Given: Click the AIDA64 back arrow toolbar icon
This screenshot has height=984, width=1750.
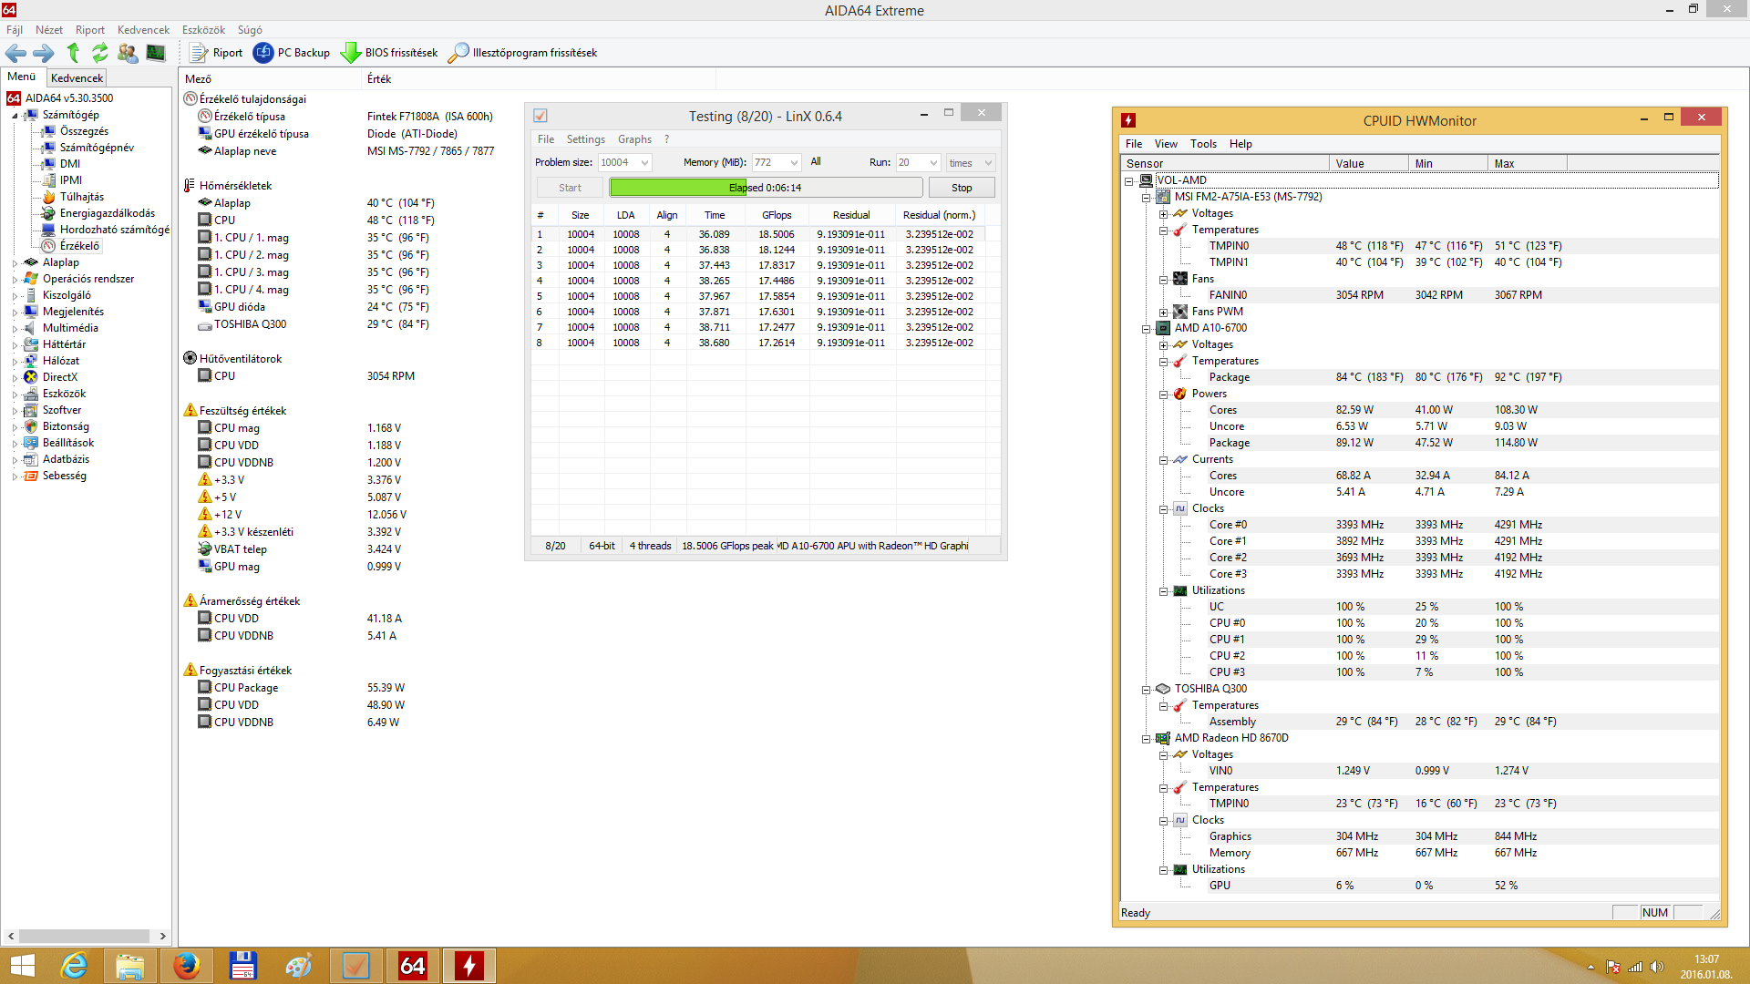Looking at the screenshot, I should pos(15,53).
